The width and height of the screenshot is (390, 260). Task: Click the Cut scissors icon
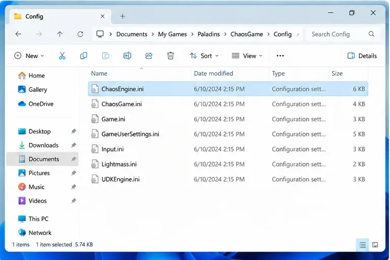point(62,56)
